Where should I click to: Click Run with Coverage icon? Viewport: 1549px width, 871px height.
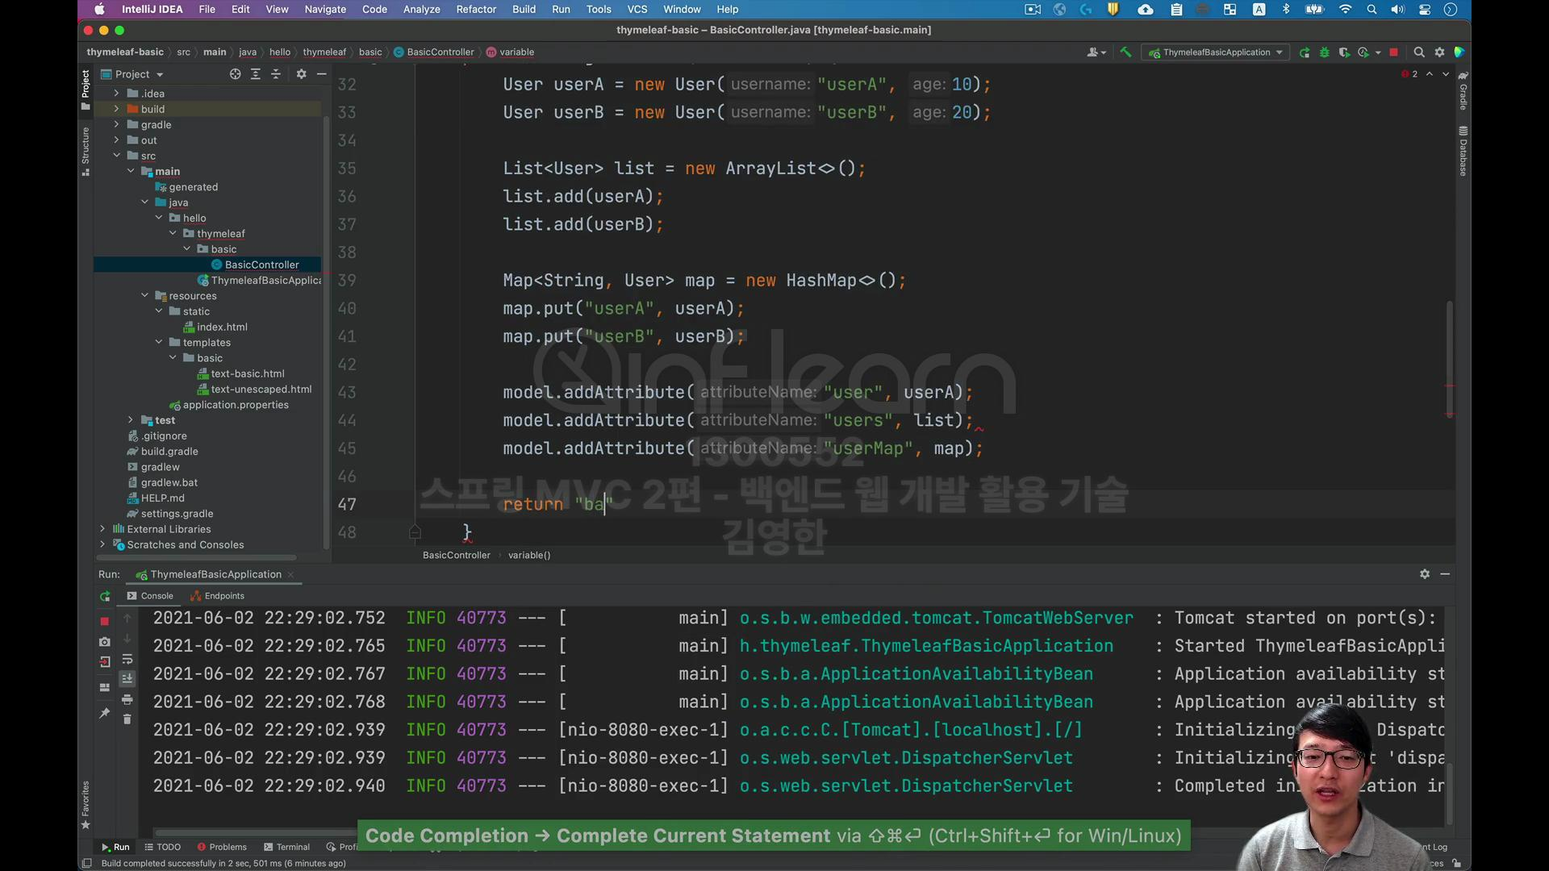(x=1344, y=52)
